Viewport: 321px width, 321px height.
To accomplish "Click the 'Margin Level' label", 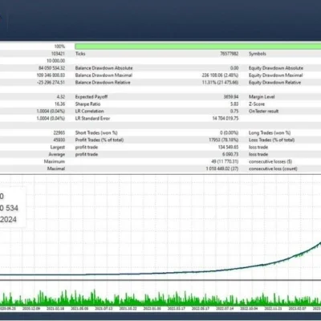I will pos(262,97).
